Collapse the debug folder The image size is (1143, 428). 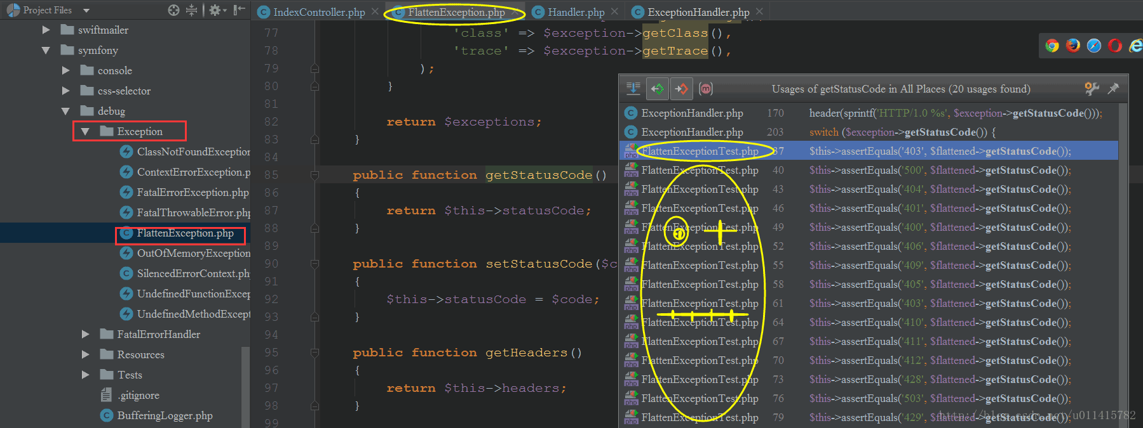click(65, 111)
